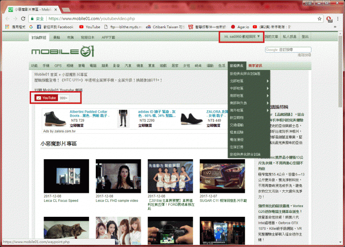Image resolution: width=345 pixels, height=247 pixels.
Task: Click the address bar URL
Action: [x=92, y=19]
